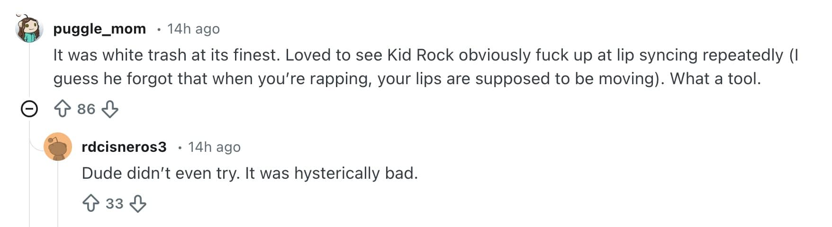Upvote the rdcisneros3 reply
Screen dimensions: 832x227
(x=91, y=204)
